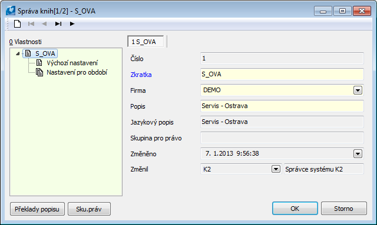Click the Sku.práv button
377x225 pixels.
pyautogui.click(x=89, y=209)
